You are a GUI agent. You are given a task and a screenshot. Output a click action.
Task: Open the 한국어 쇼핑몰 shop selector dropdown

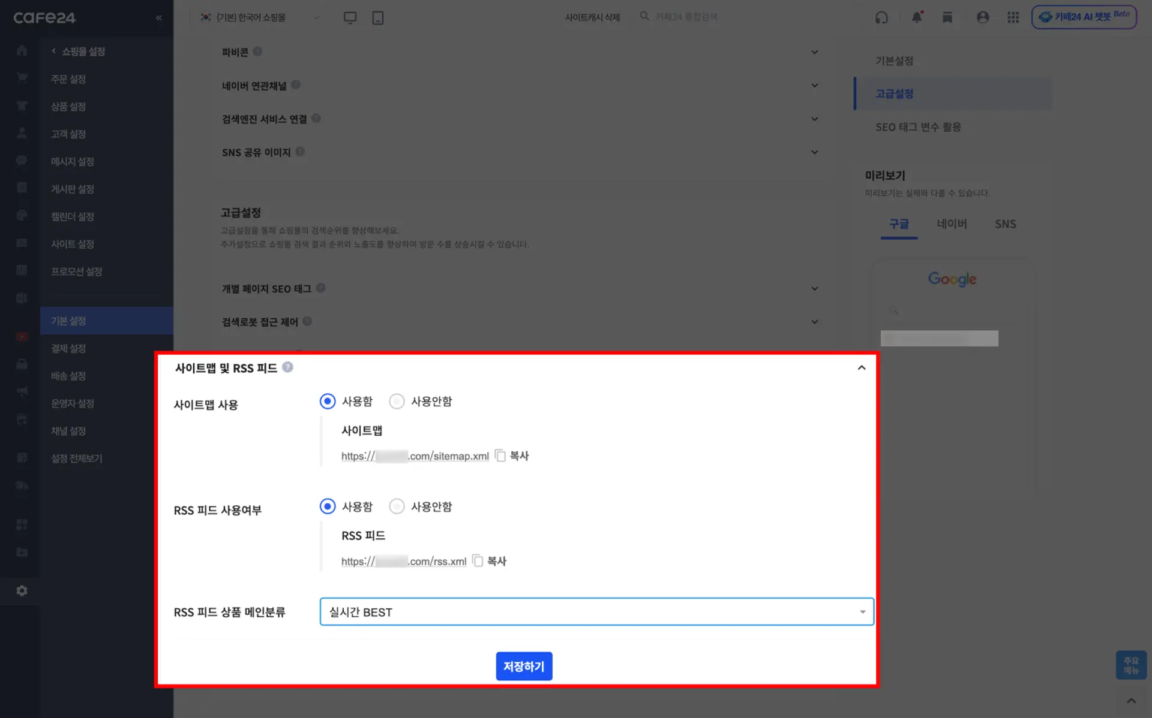click(x=260, y=17)
